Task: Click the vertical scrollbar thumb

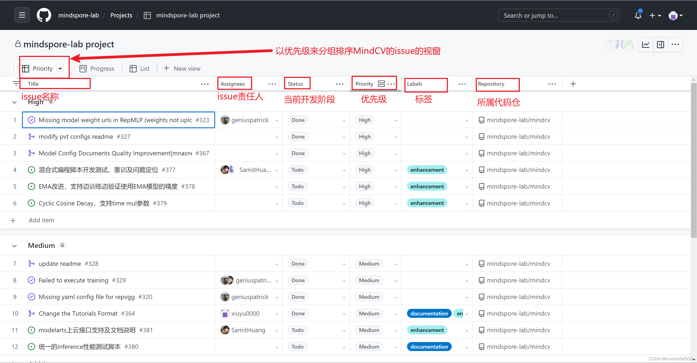Action: pyautogui.click(x=694, y=161)
